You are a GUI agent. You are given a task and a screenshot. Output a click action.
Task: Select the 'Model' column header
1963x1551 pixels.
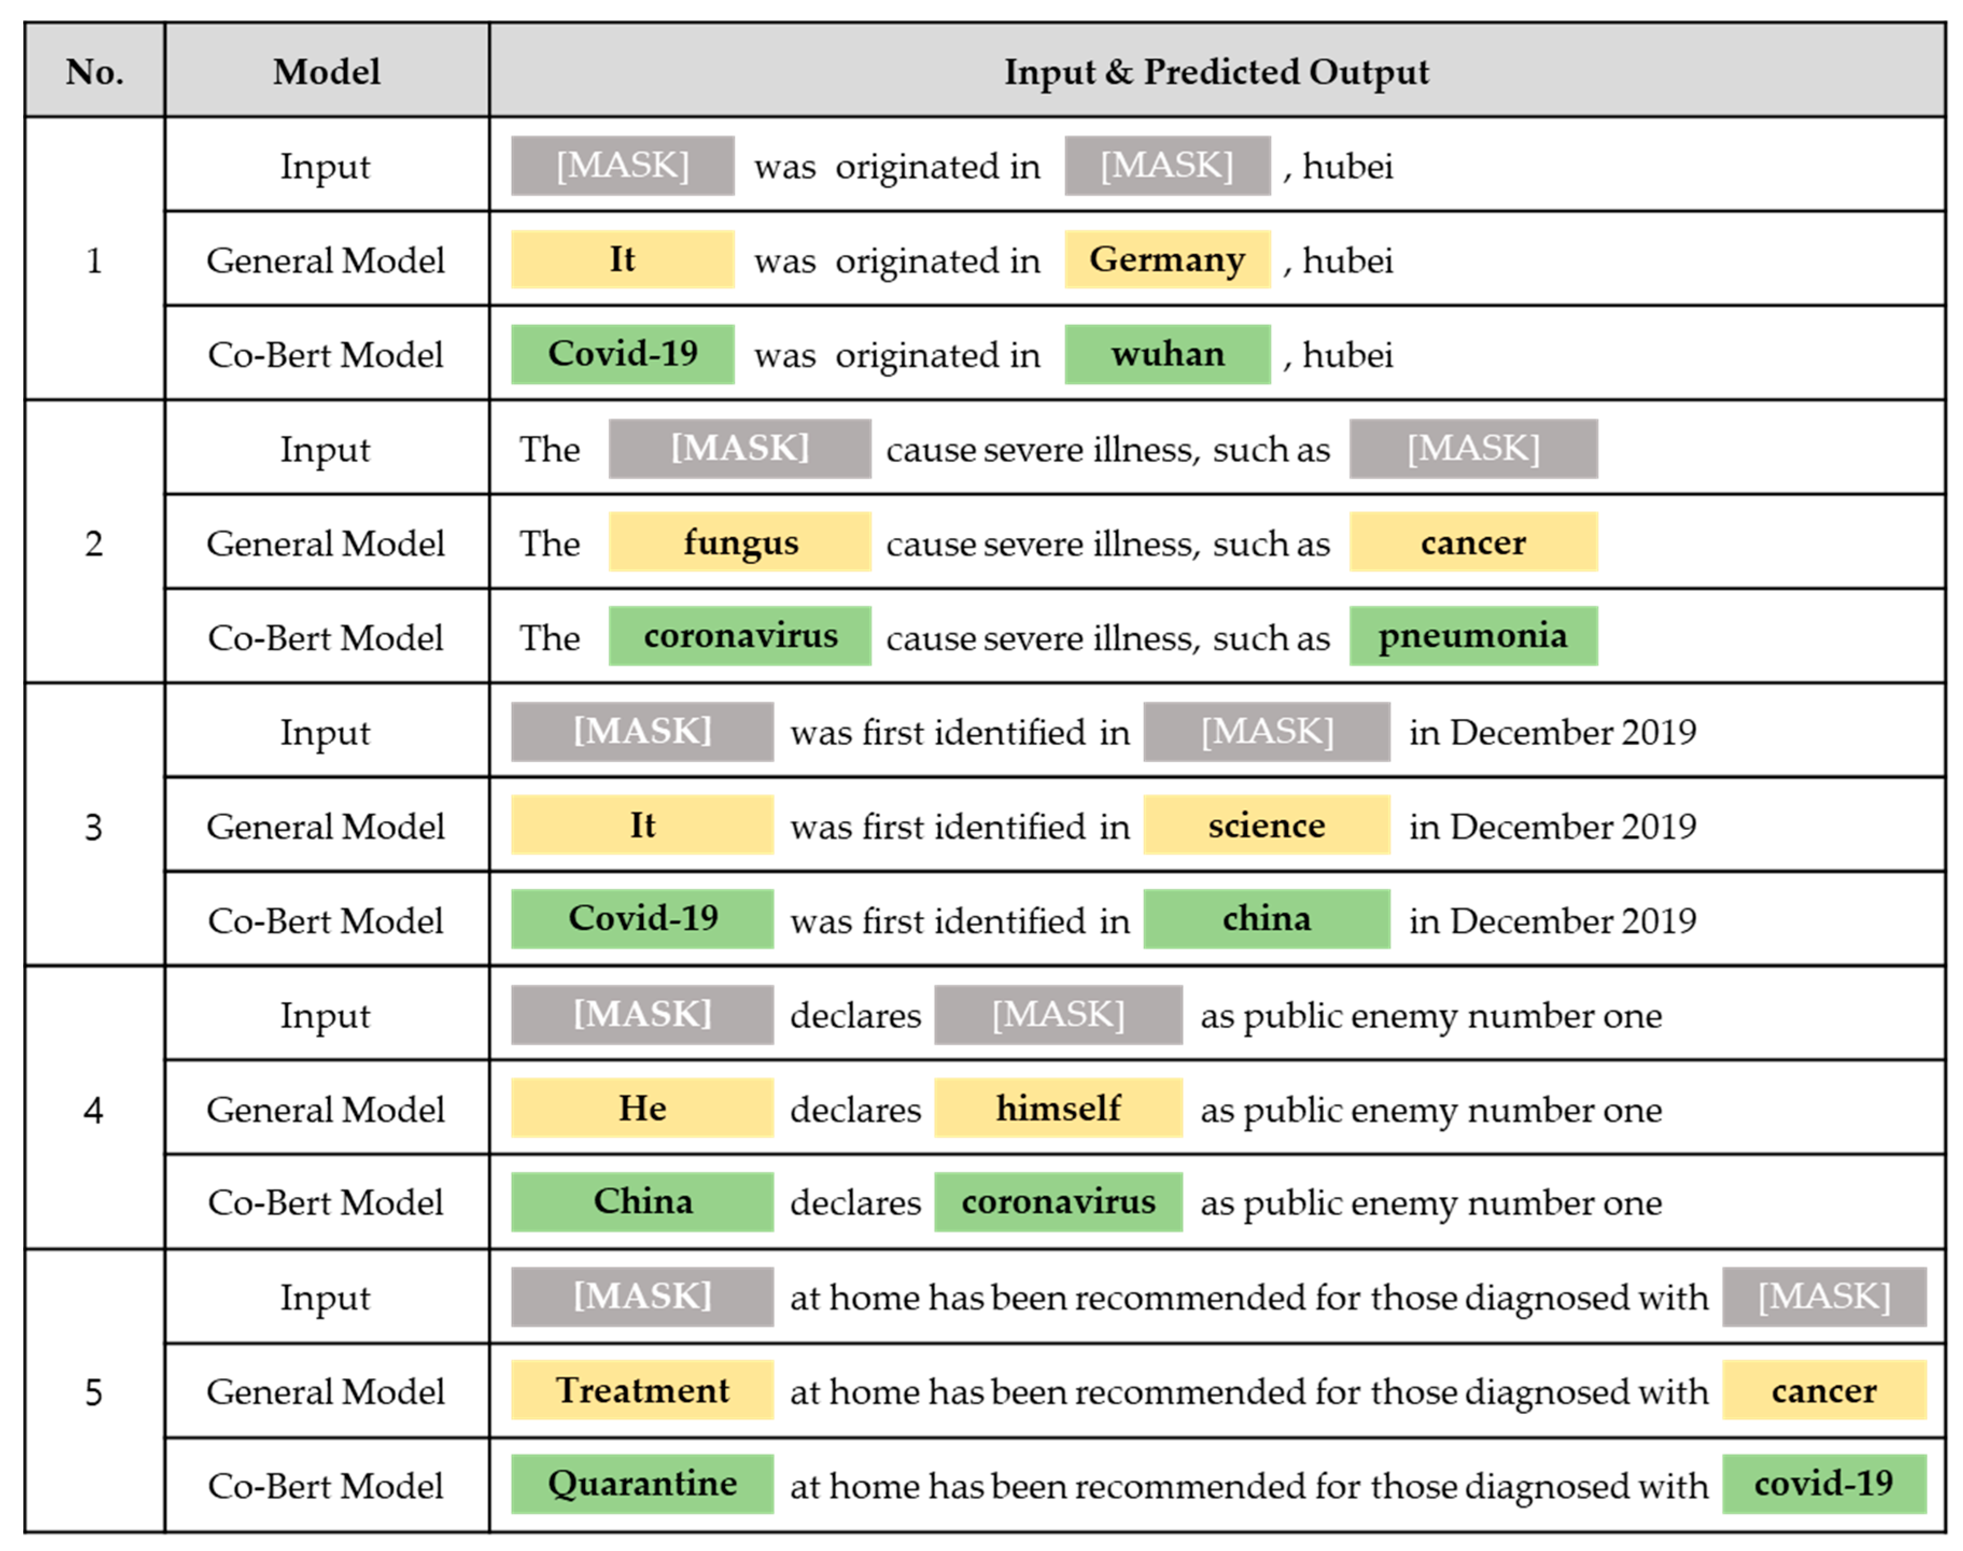coord(327,71)
